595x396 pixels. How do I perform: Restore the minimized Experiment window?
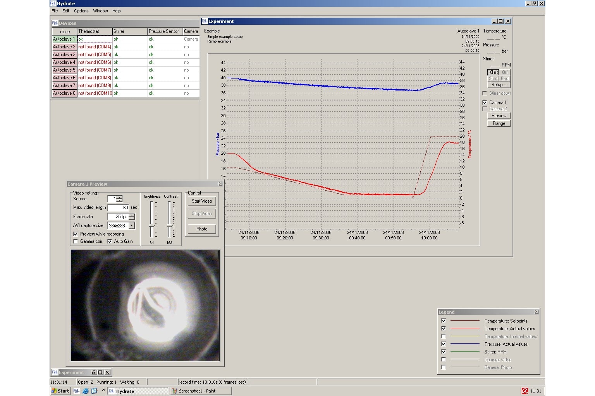coord(94,372)
